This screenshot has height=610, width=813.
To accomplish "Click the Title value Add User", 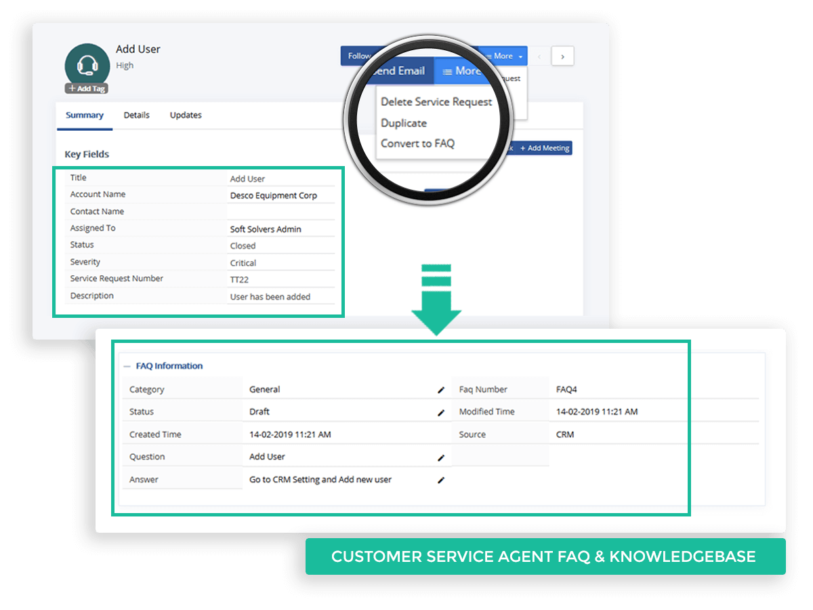I will (x=247, y=179).
